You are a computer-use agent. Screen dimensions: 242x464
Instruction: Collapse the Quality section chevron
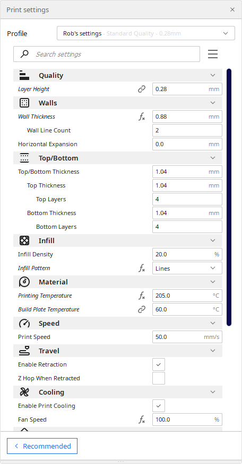pos(213,75)
